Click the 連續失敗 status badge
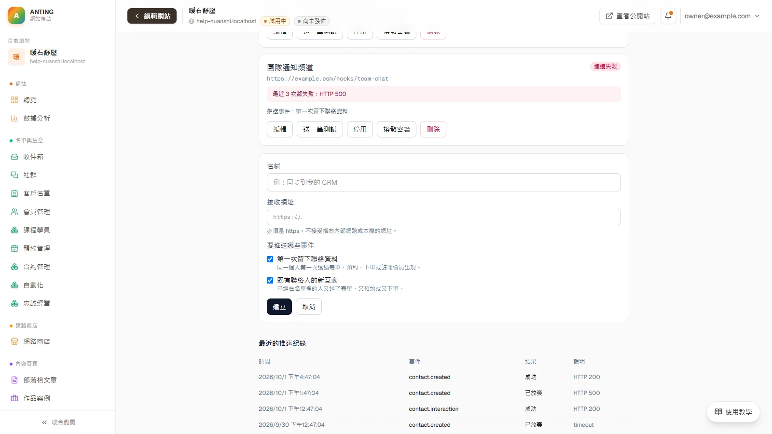The image size is (772, 434). click(606, 67)
